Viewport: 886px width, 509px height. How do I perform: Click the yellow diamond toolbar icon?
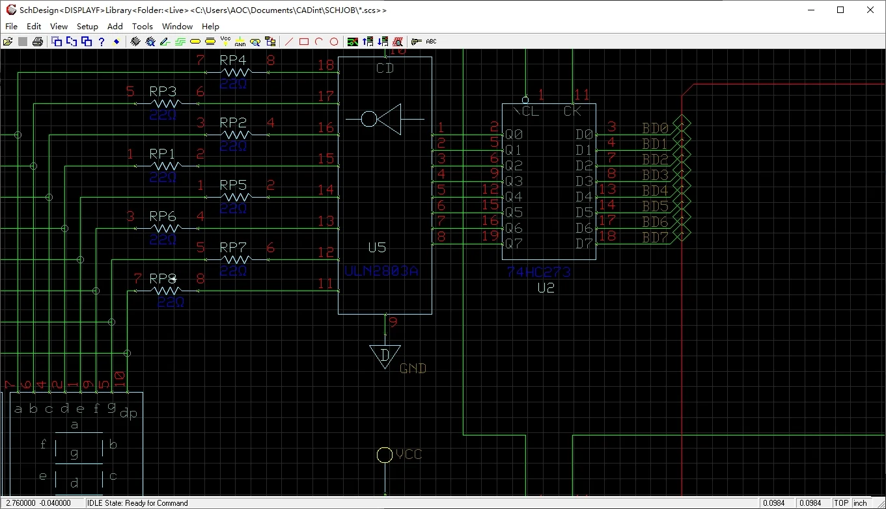tap(117, 41)
